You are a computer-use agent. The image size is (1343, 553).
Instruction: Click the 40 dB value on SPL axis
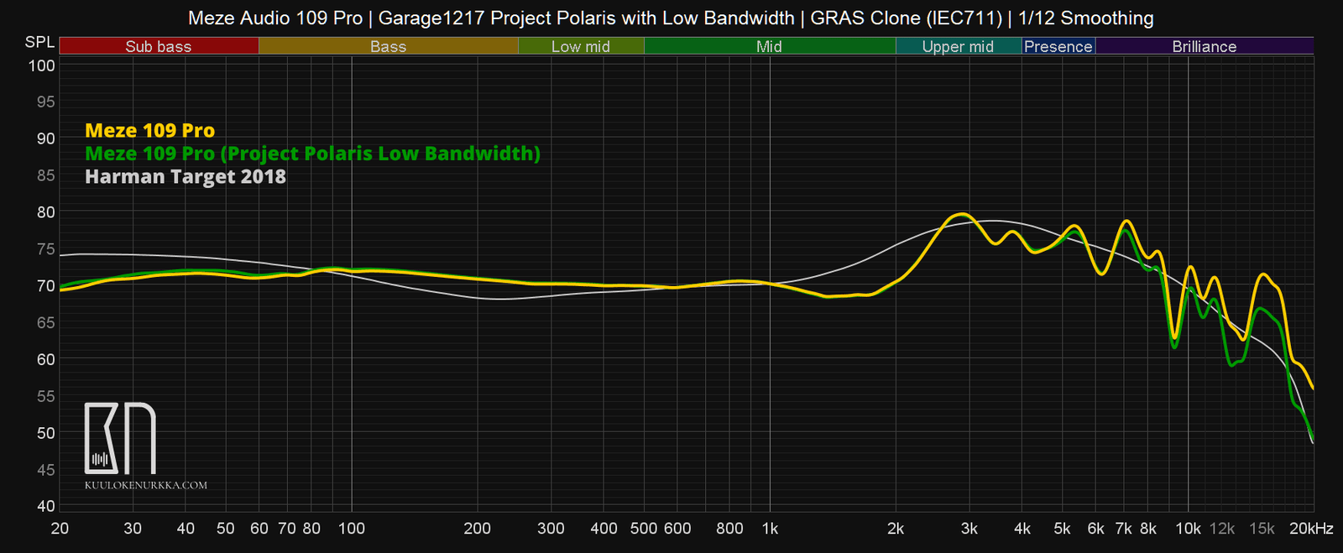(x=45, y=506)
